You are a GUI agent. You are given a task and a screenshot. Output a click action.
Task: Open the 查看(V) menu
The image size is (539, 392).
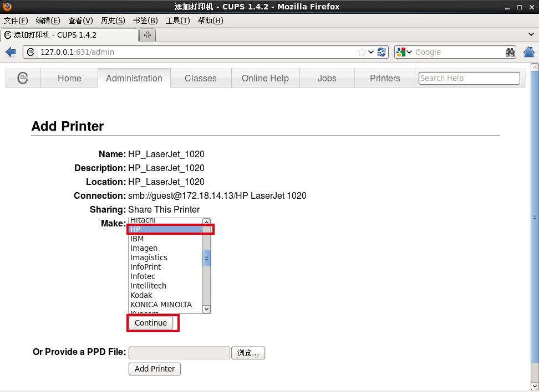[80, 20]
